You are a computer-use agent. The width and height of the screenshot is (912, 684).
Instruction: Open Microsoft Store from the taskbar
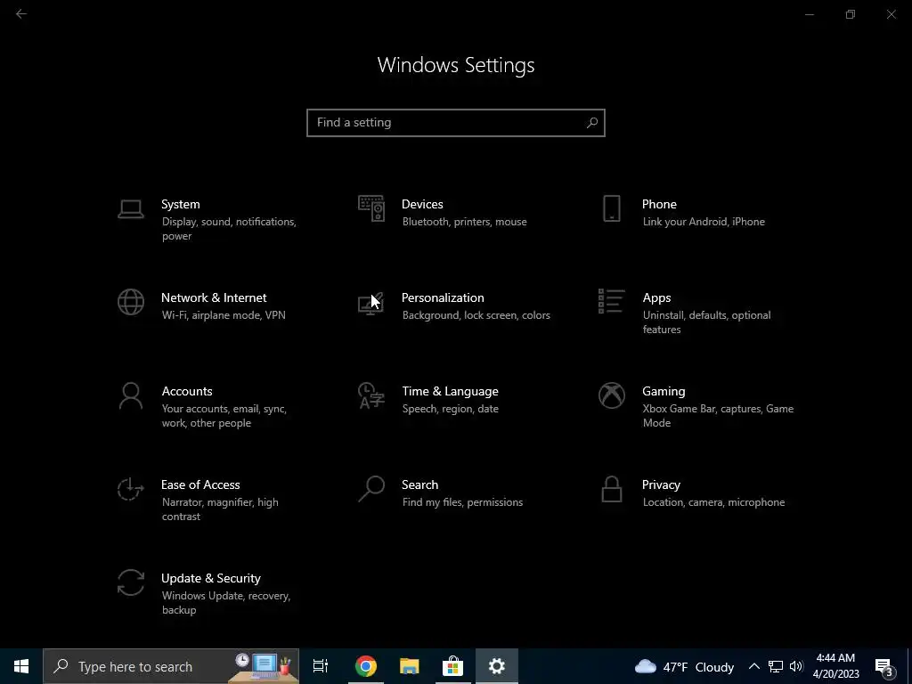coord(452,666)
